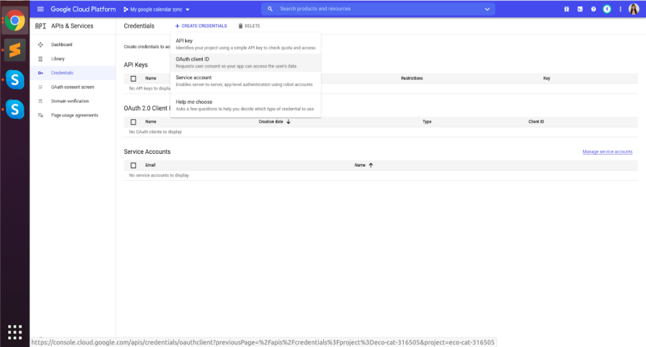This screenshot has width=646, height=347.
Task: Open OAuth consent screen in sidebar
Action: pyautogui.click(x=72, y=87)
